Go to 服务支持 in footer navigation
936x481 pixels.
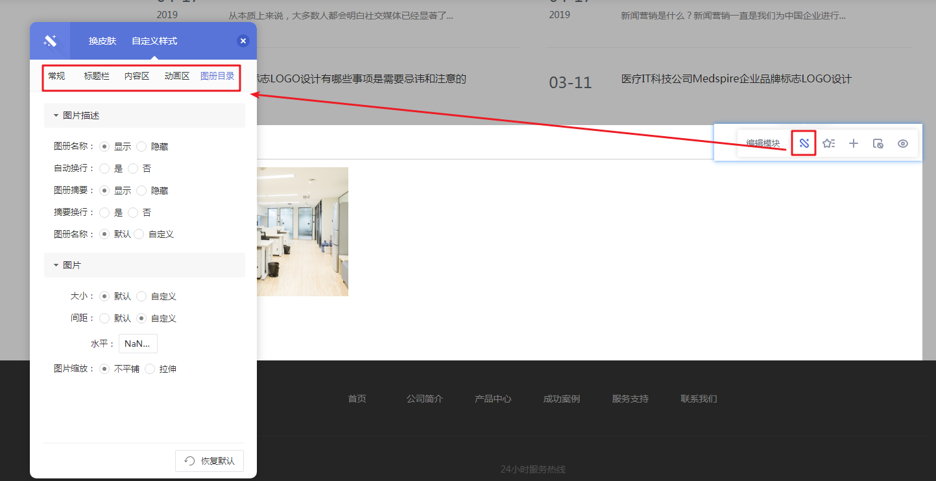point(630,399)
